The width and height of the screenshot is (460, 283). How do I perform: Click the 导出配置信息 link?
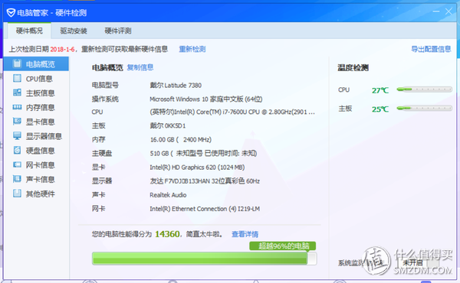tap(431, 49)
